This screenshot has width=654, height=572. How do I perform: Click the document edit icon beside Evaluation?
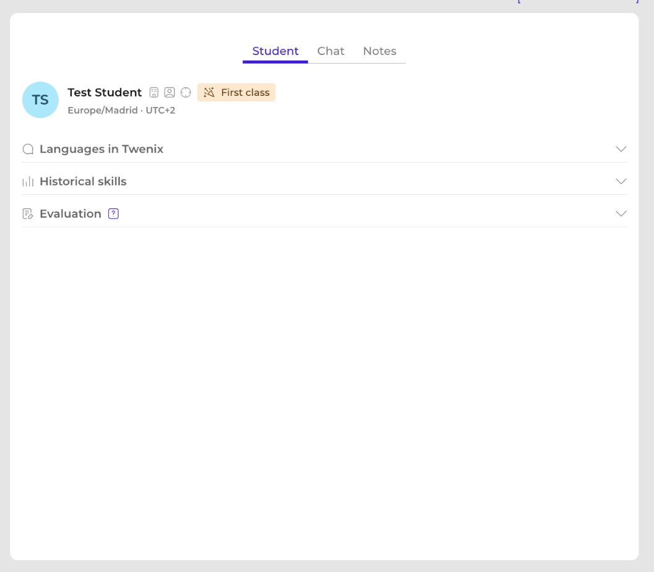28,214
